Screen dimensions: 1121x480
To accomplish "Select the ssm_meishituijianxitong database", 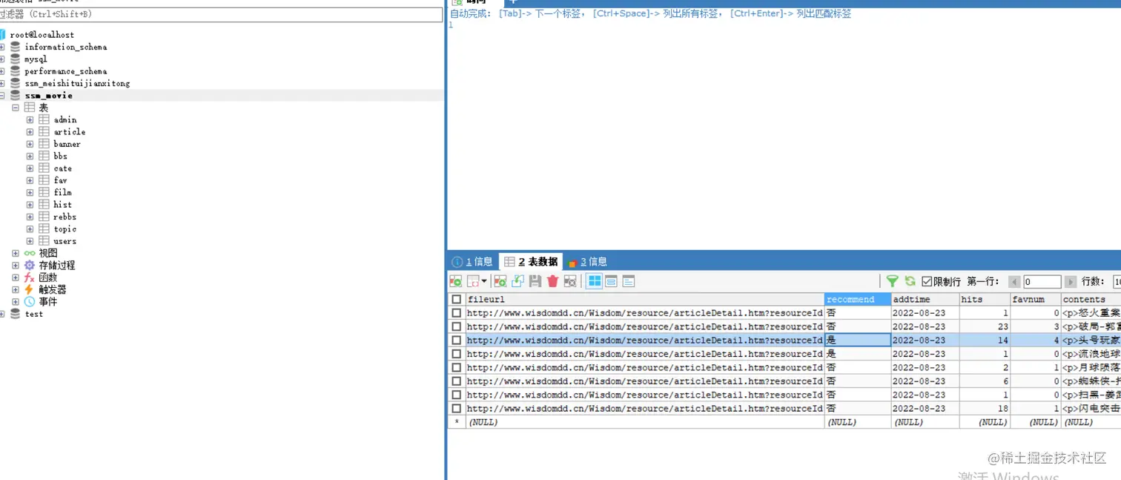I will point(77,84).
